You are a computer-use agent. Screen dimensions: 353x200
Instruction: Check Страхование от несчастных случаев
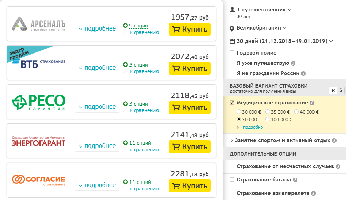coord(232,166)
